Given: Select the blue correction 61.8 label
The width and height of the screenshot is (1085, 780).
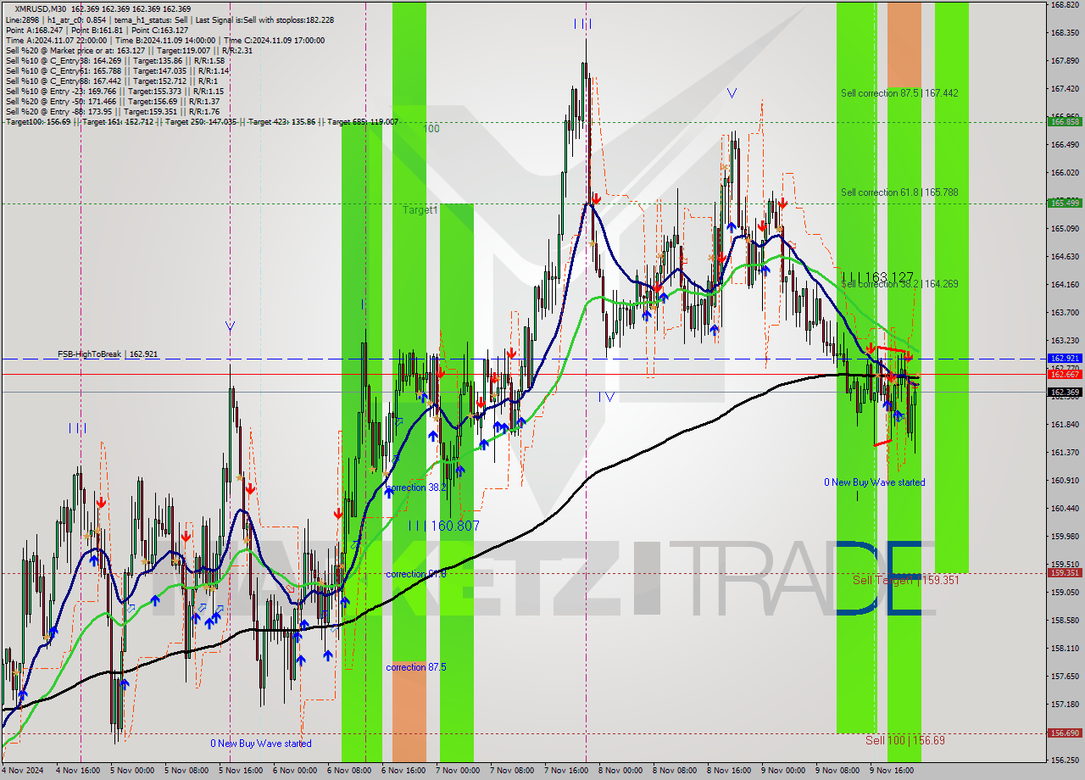Looking at the screenshot, I should click(416, 574).
